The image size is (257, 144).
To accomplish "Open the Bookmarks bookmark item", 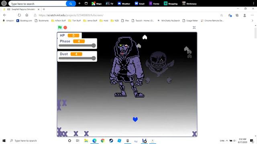I will click(x=42, y=20).
